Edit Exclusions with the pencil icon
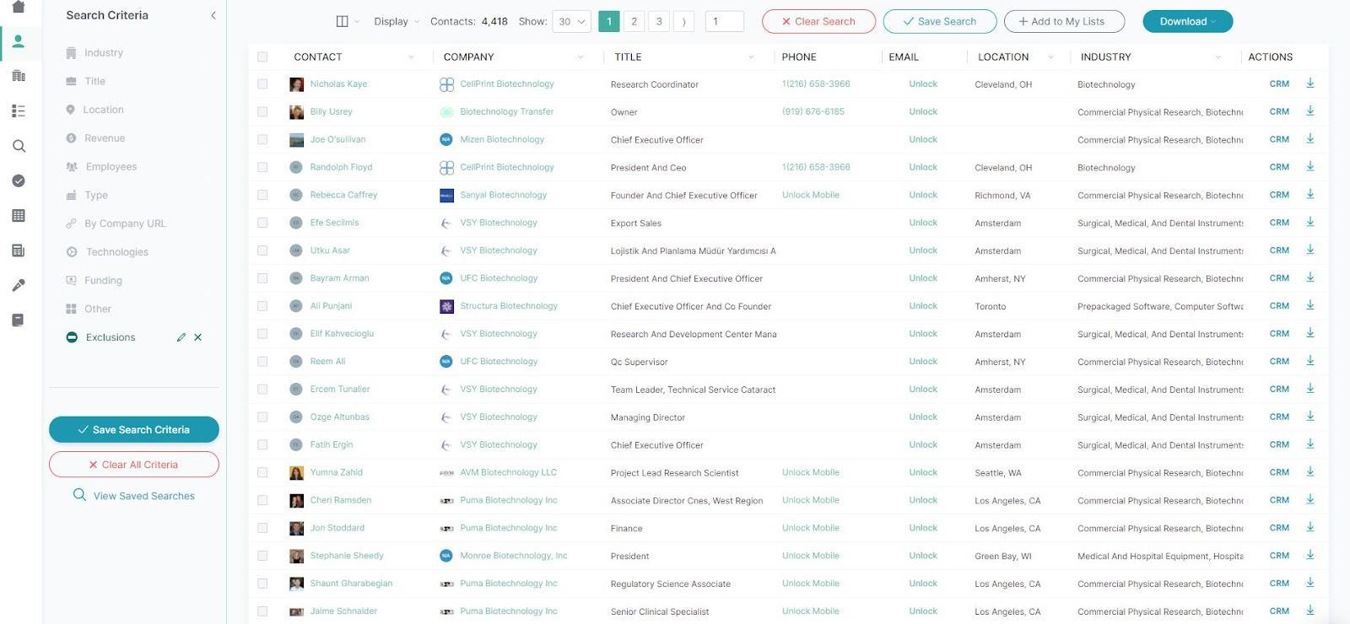This screenshot has height=624, width=1350. click(181, 337)
